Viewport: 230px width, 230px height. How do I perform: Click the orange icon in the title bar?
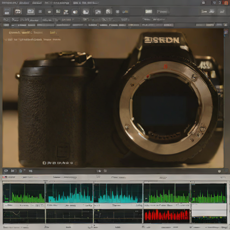point(226,3)
